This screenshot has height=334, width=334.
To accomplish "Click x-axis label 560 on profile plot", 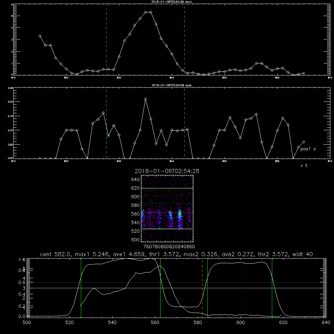I will [x=155, y=322].
